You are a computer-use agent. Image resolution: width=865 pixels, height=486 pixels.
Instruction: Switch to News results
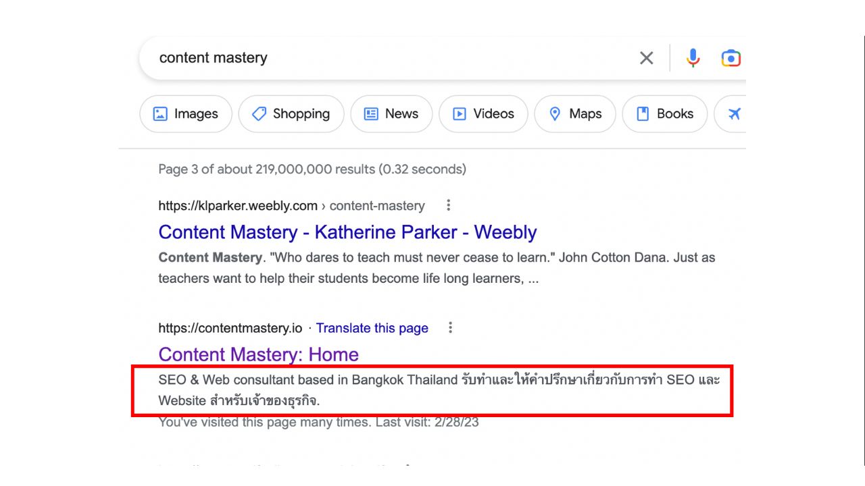pyautogui.click(x=391, y=114)
